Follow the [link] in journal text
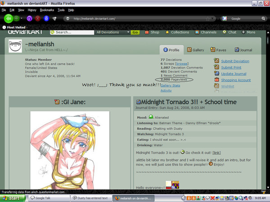This screenshot has height=202, width=270. click(x=216, y=153)
